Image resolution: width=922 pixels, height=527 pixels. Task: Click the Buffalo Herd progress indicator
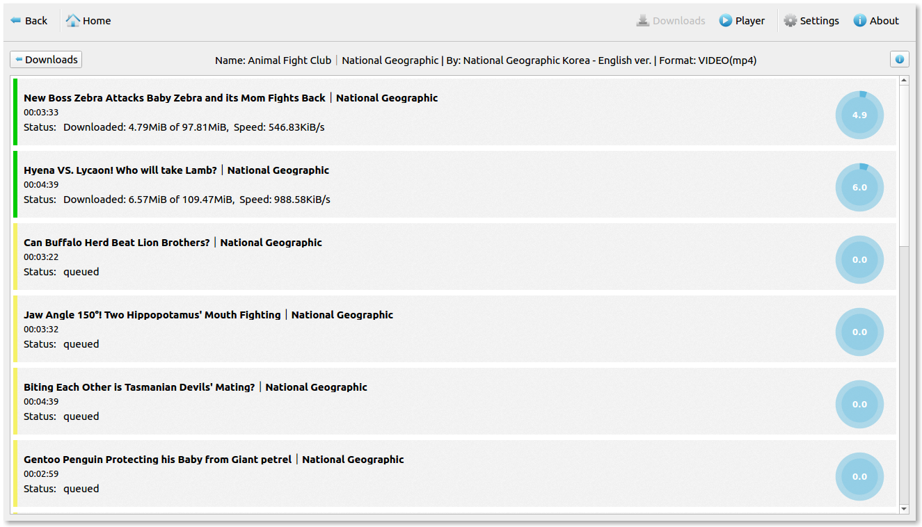coord(859,259)
